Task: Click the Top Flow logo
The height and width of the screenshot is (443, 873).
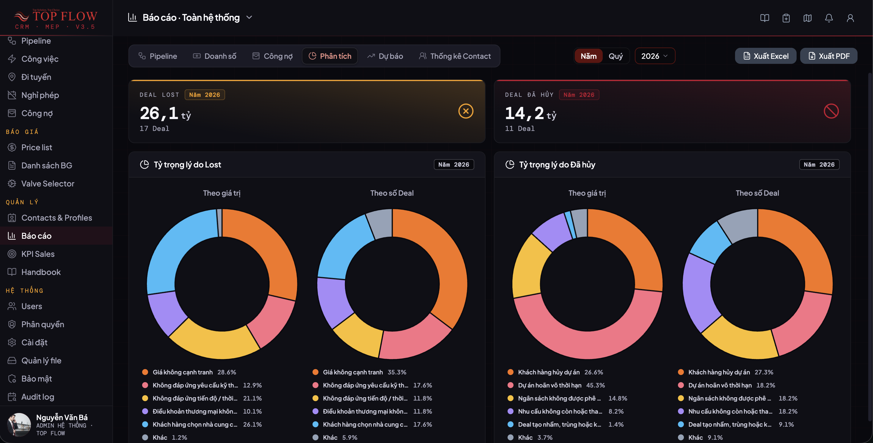Action: tap(56, 19)
